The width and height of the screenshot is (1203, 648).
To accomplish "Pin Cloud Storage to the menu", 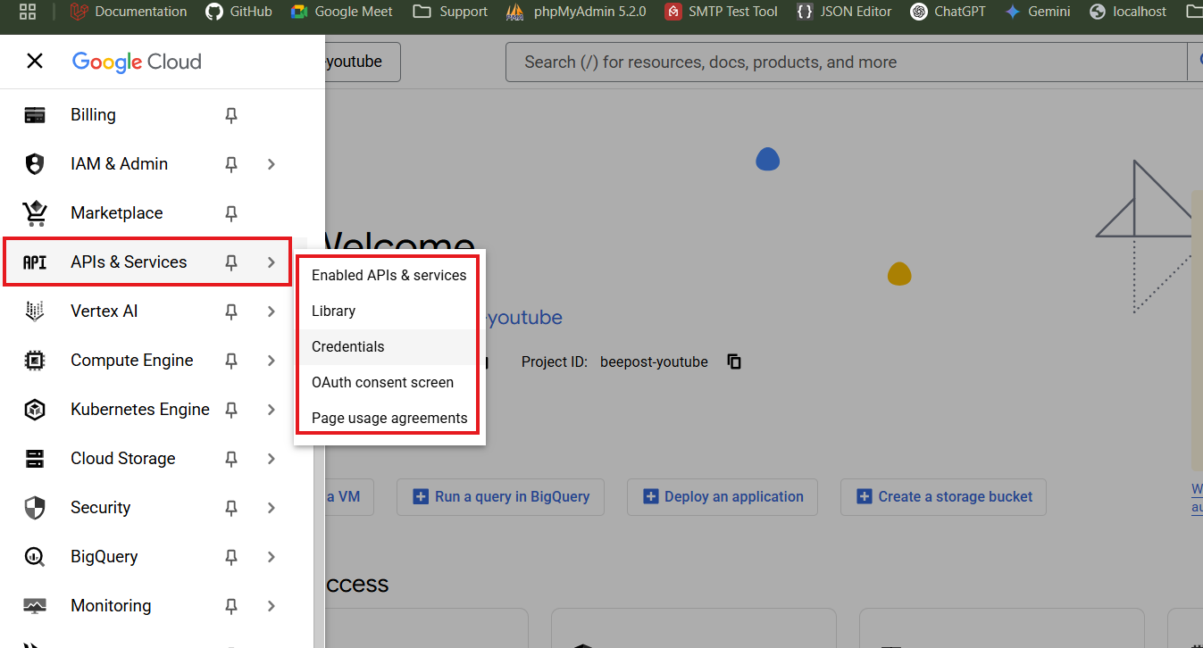I will 231,459.
